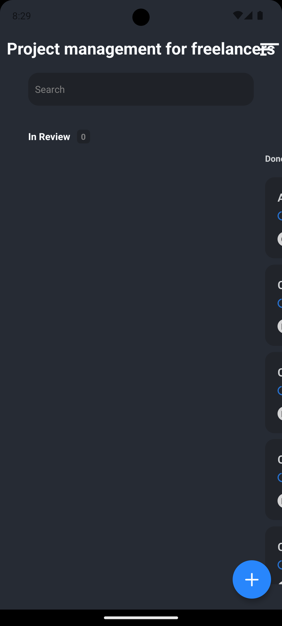This screenshot has width=282, height=626.
Task: Tap the avatar on the fourth Done card
Action: point(280,501)
